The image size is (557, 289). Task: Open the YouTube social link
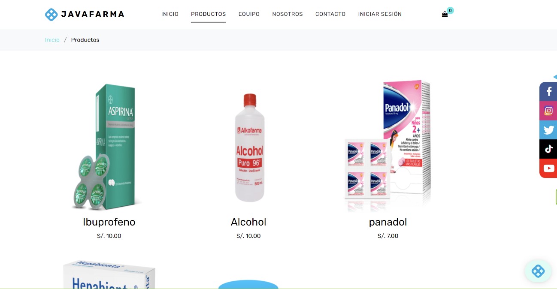coord(548,168)
